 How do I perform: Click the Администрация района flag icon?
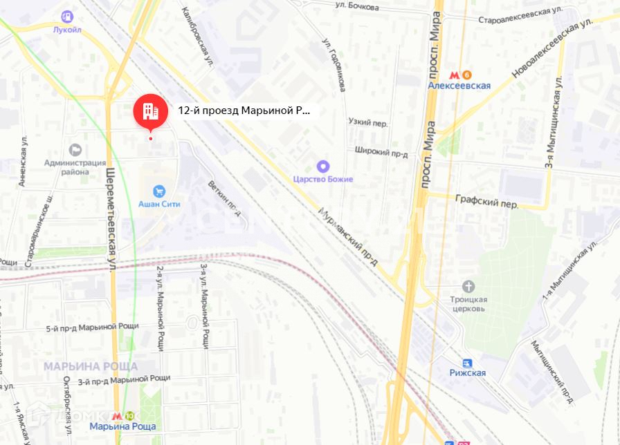coord(75,150)
